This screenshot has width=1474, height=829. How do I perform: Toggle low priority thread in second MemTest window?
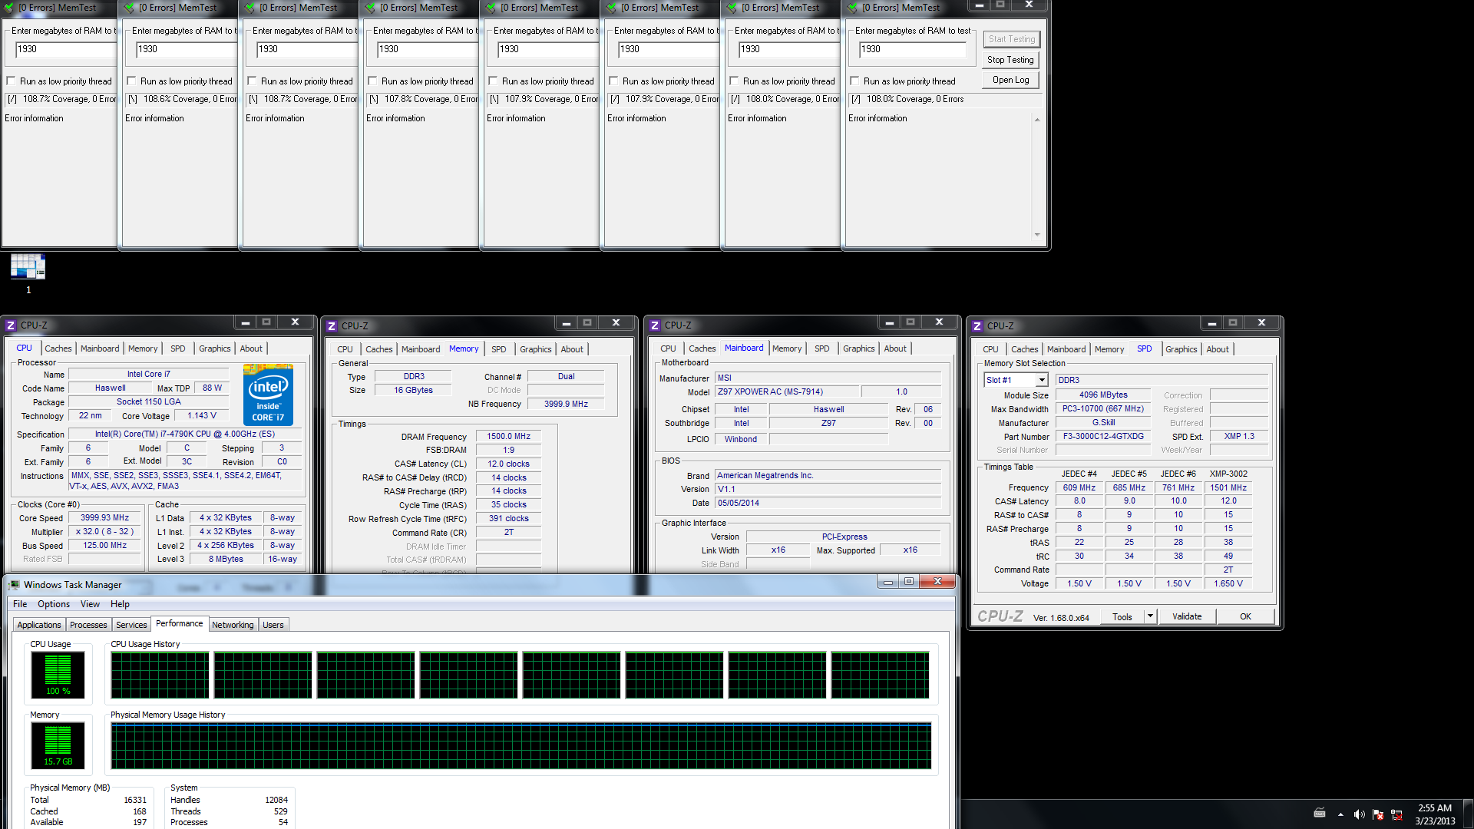(131, 81)
